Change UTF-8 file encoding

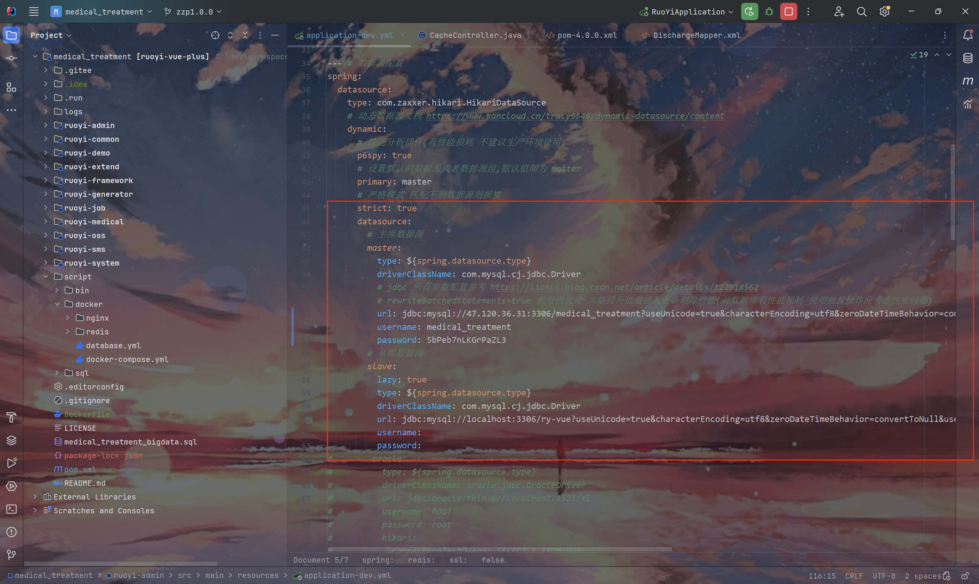[x=884, y=576]
